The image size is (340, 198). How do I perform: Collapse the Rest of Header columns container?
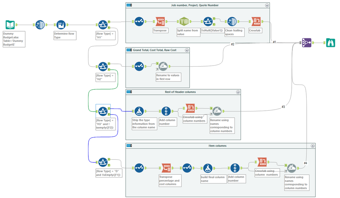pos(238,92)
